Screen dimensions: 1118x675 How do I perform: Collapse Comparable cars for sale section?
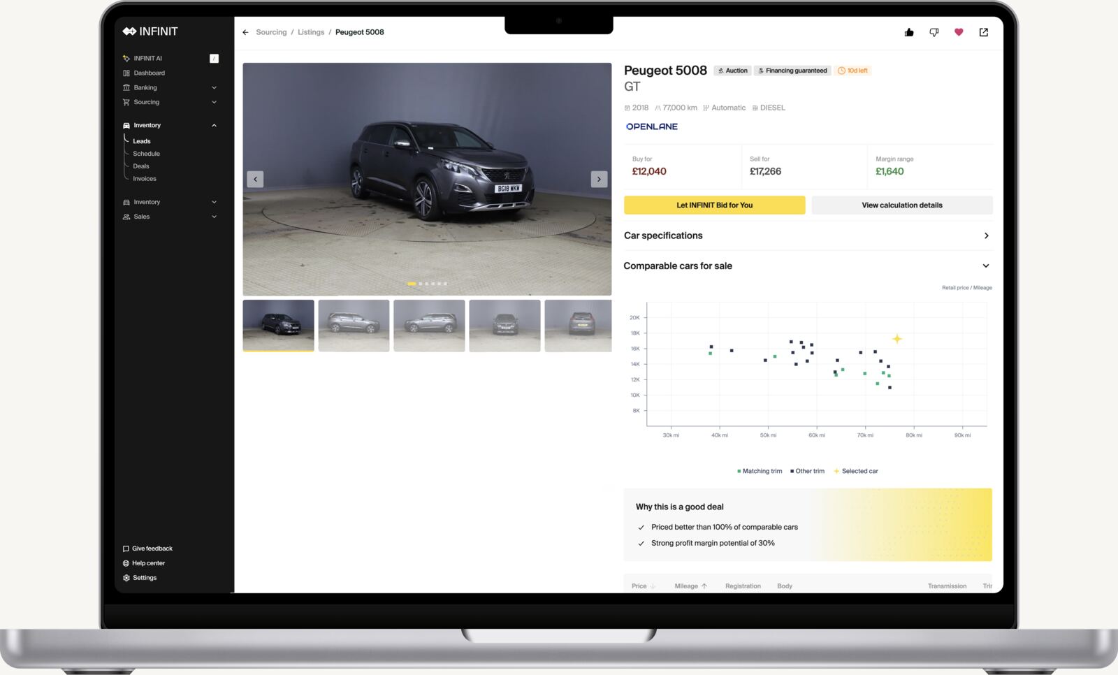click(985, 266)
